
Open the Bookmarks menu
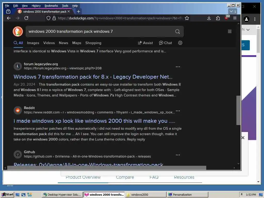tap(51, 6)
